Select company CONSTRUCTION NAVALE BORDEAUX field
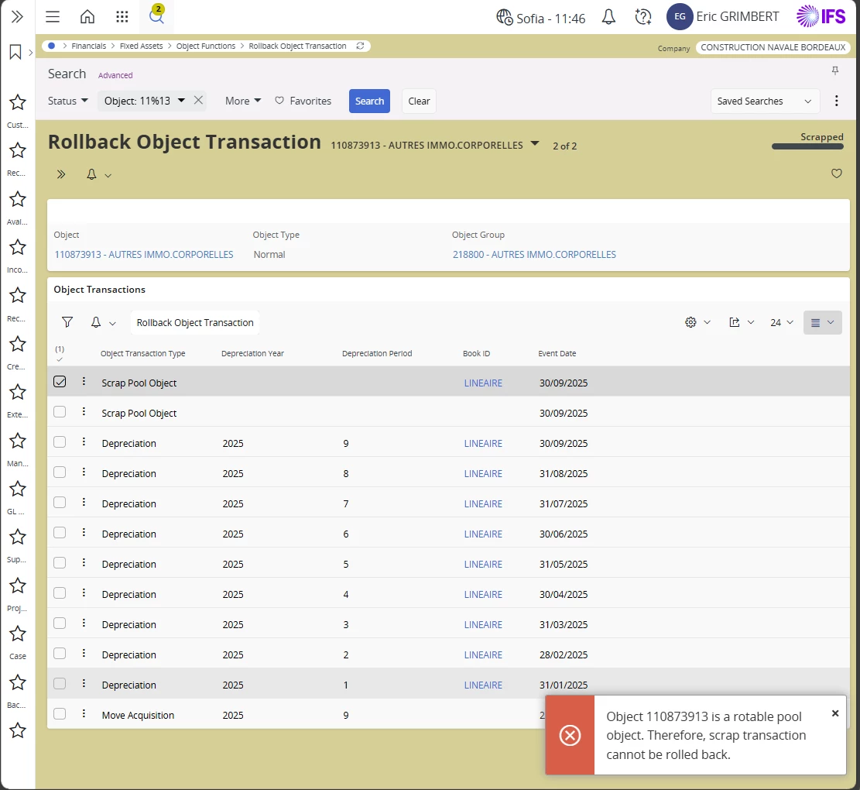Screen dimensions: 860x790 [x=773, y=47]
